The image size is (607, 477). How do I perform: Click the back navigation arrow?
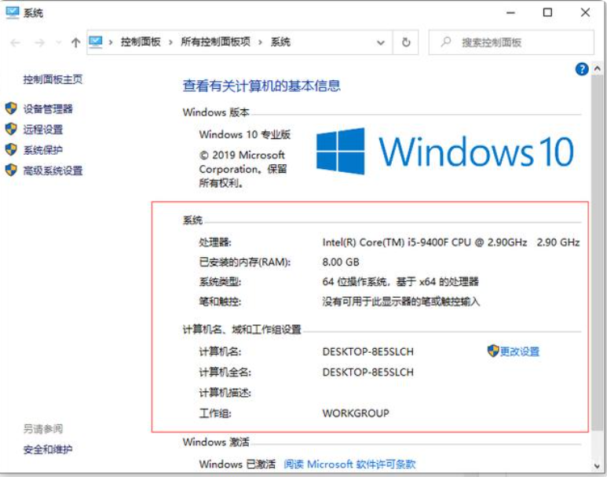[x=15, y=42]
